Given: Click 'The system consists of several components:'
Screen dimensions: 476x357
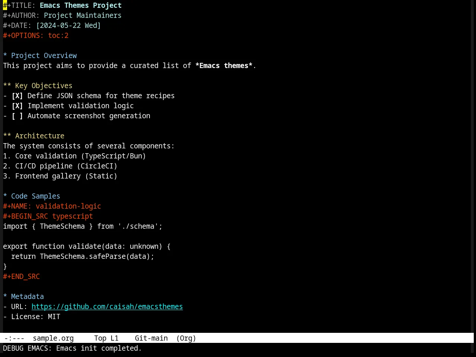Looking at the screenshot, I should click(x=89, y=146).
